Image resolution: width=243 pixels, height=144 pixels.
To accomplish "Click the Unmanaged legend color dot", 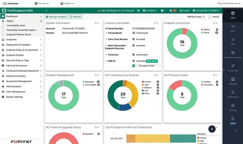I will (x=83, y=85).
